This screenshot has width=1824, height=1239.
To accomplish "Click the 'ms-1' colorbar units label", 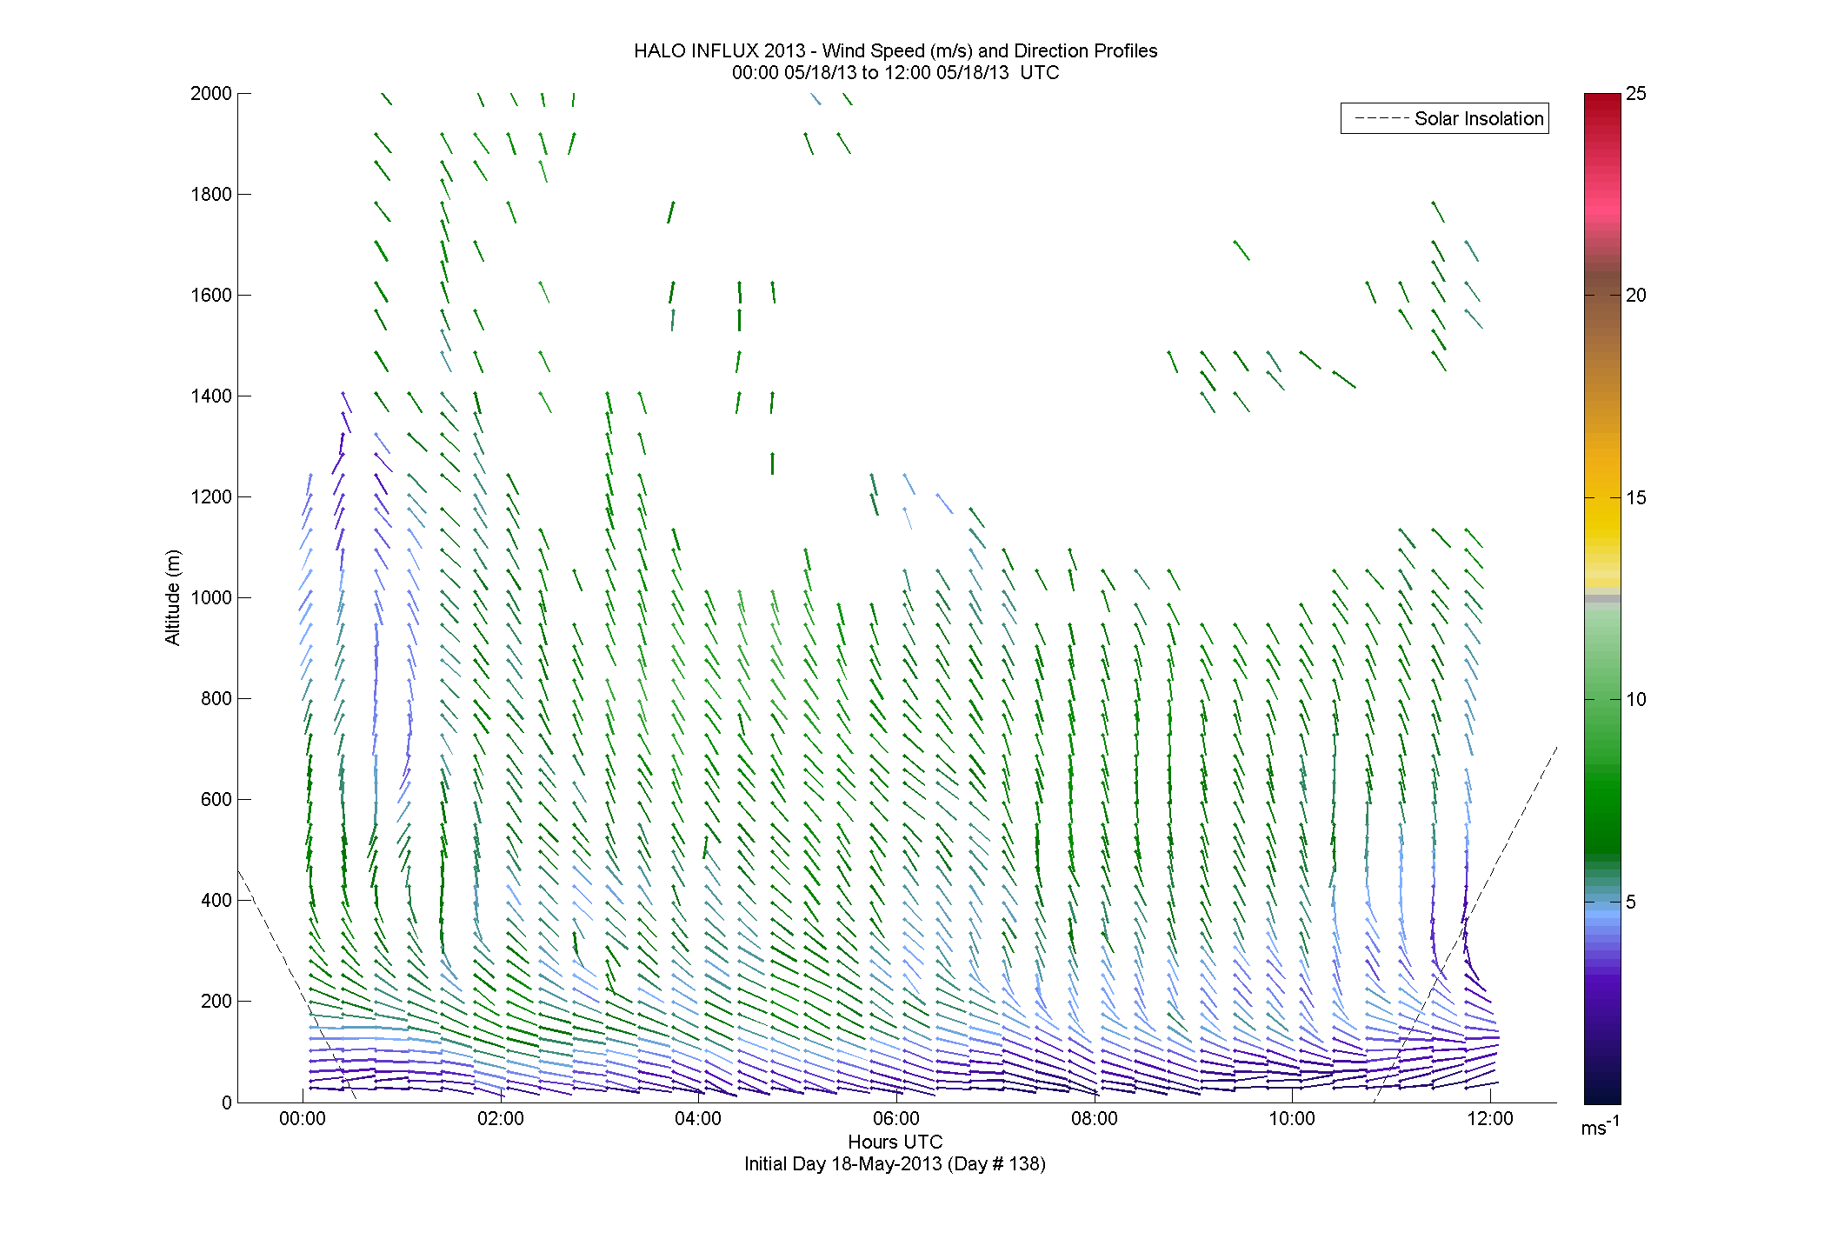I will click(x=1600, y=1127).
